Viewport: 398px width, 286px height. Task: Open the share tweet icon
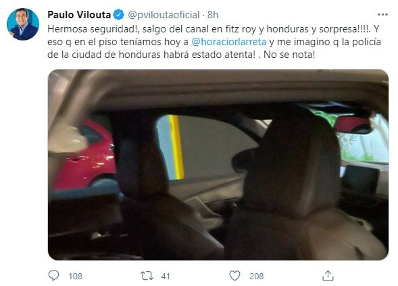coord(328,276)
